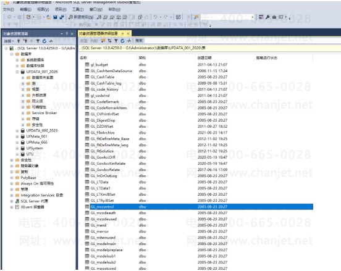Open the wrench Properties icon in top toolbar

(267, 17)
